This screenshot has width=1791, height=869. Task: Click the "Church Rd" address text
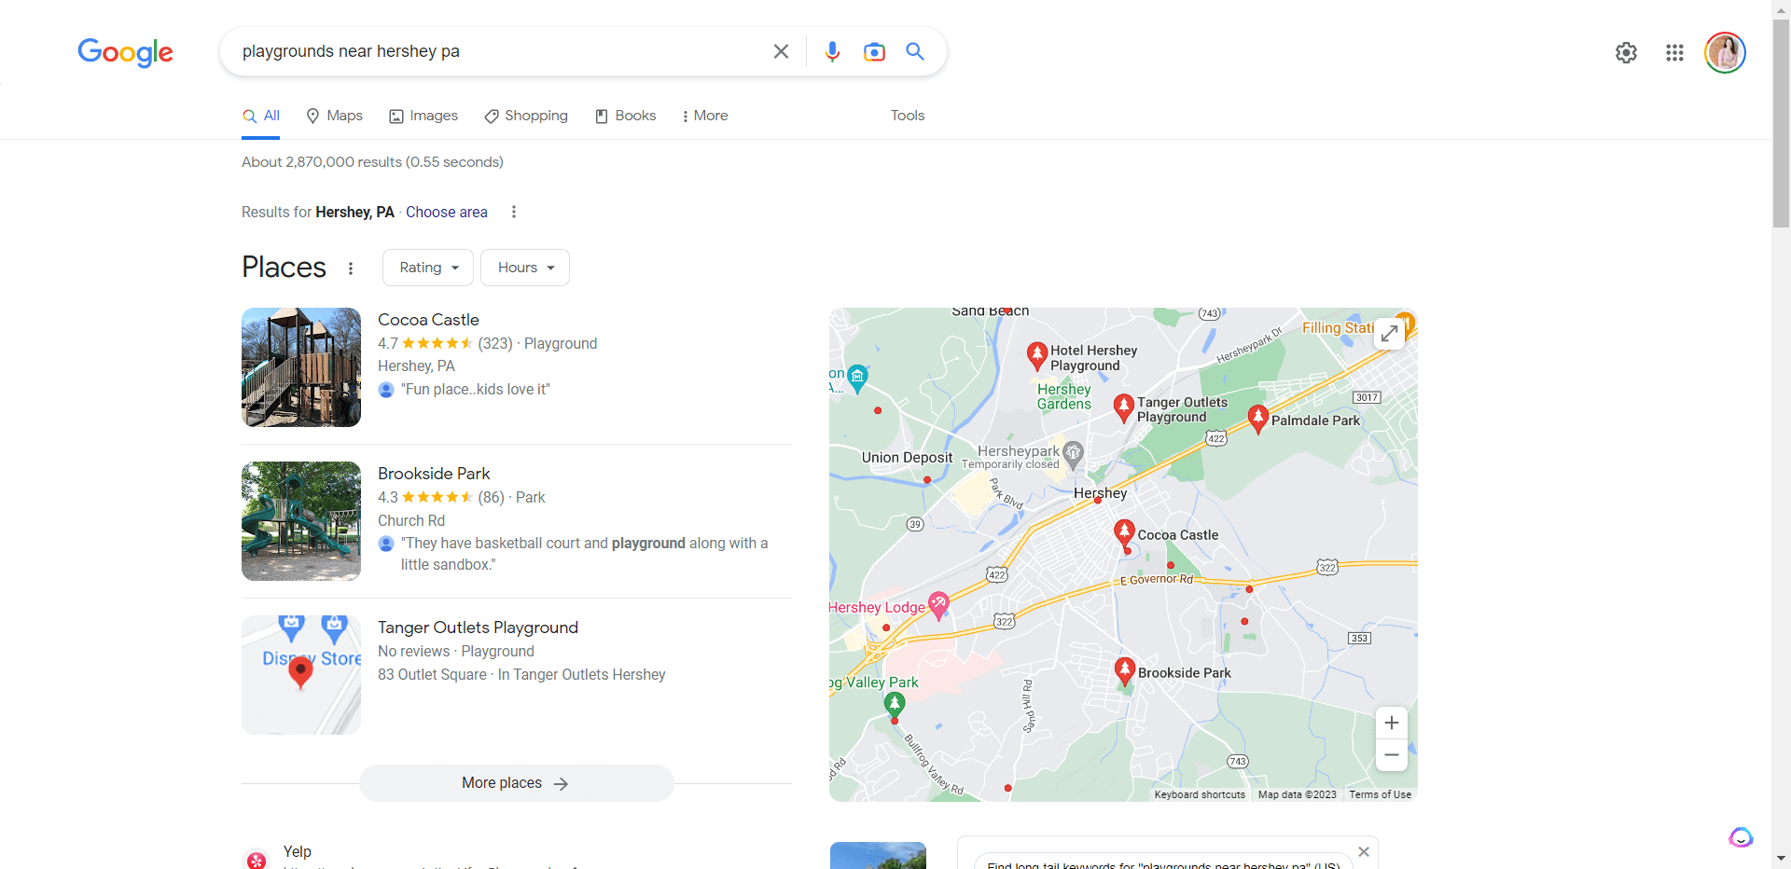(x=411, y=520)
